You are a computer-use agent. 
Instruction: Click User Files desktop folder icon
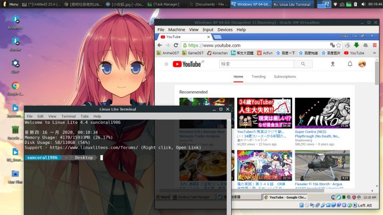(15, 177)
